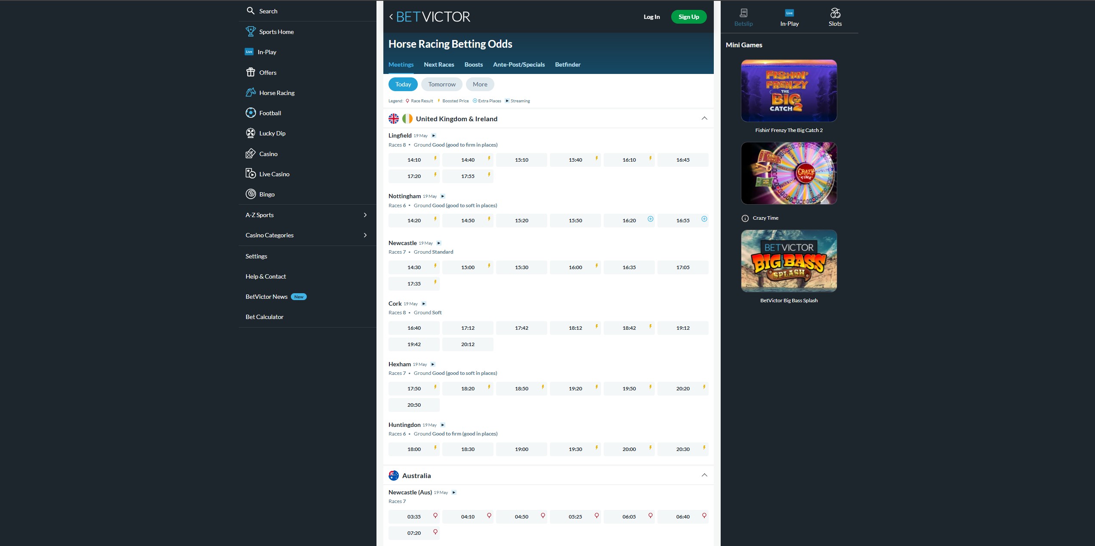Switch to Next Races tab

click(439, 64)
